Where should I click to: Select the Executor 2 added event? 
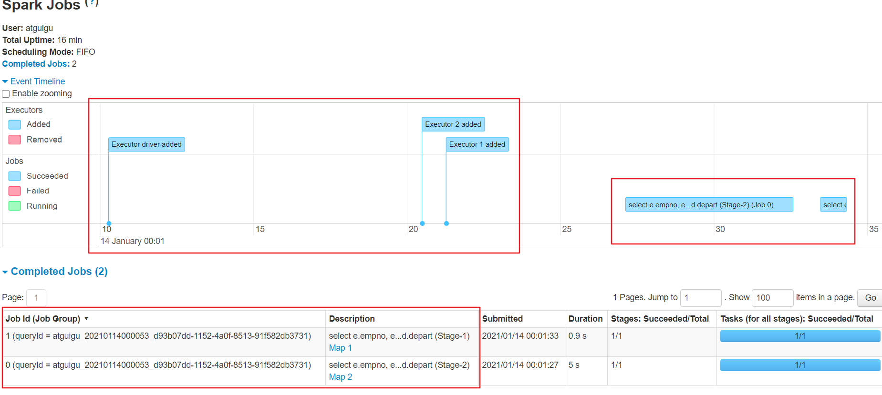pyautogui.click(x=453, y=124)
